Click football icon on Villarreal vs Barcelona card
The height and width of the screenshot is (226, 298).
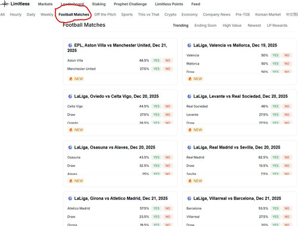(x=189, y=199)
